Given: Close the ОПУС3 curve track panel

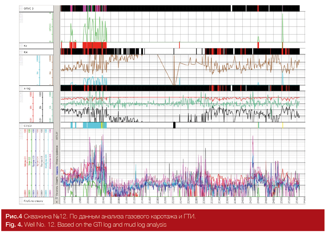Looking at the screenshot, I should (x=21, y=14).
